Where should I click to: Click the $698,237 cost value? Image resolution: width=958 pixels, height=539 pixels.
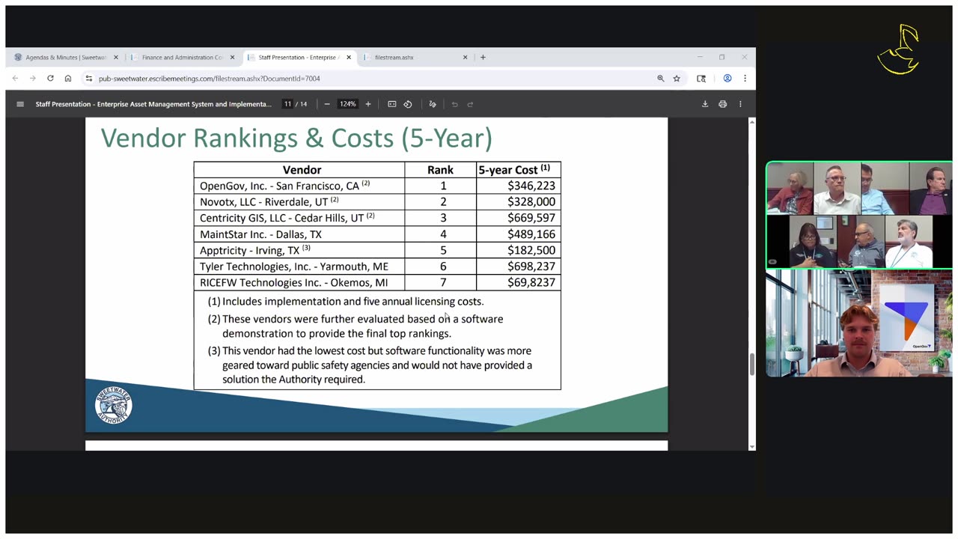(531, 267)
